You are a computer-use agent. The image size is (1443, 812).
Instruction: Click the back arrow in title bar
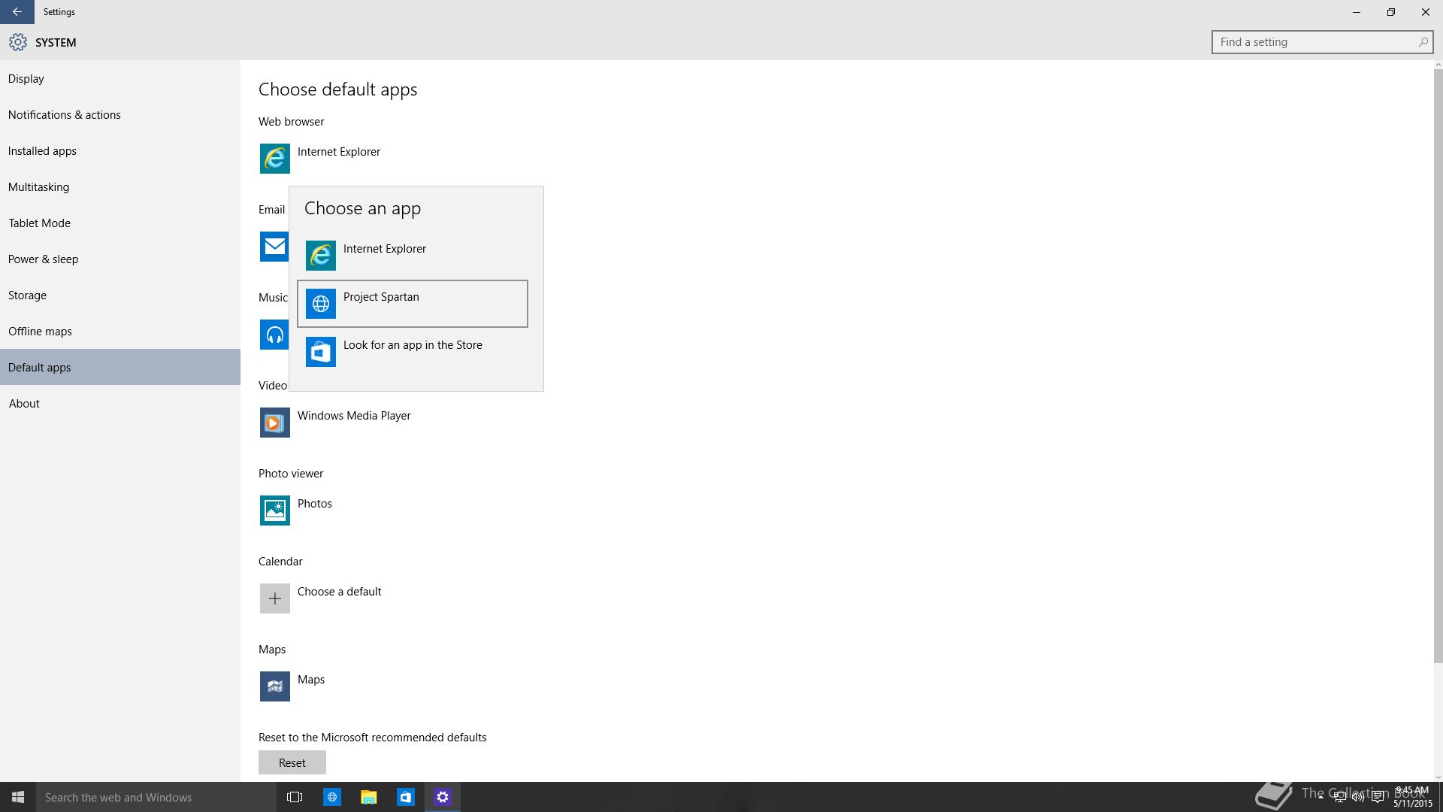pos(17,12)
